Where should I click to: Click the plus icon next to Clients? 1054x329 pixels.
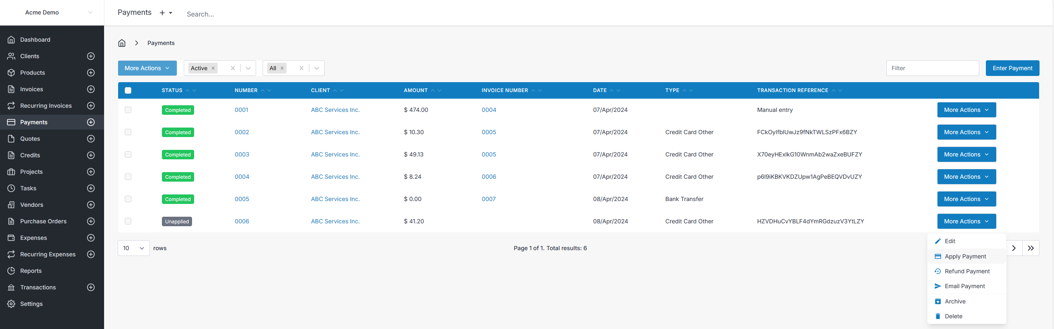pos(91,56)
